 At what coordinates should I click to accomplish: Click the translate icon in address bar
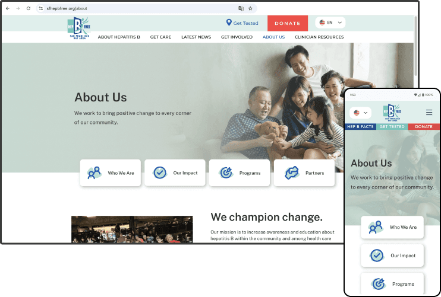tap(241, 8)
